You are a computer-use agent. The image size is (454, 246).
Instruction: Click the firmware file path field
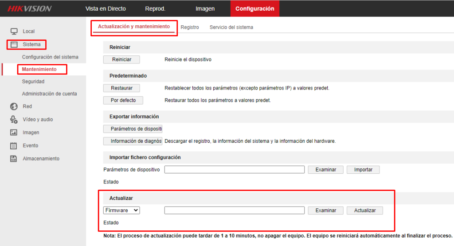pos(235,211)
